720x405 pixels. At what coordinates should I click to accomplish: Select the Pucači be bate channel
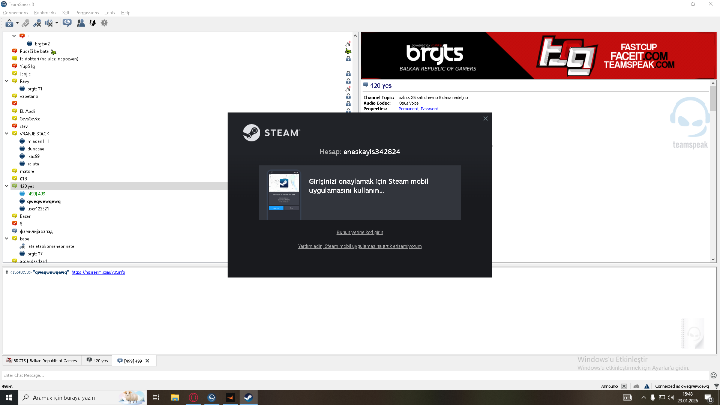click(x=34, y=51)
